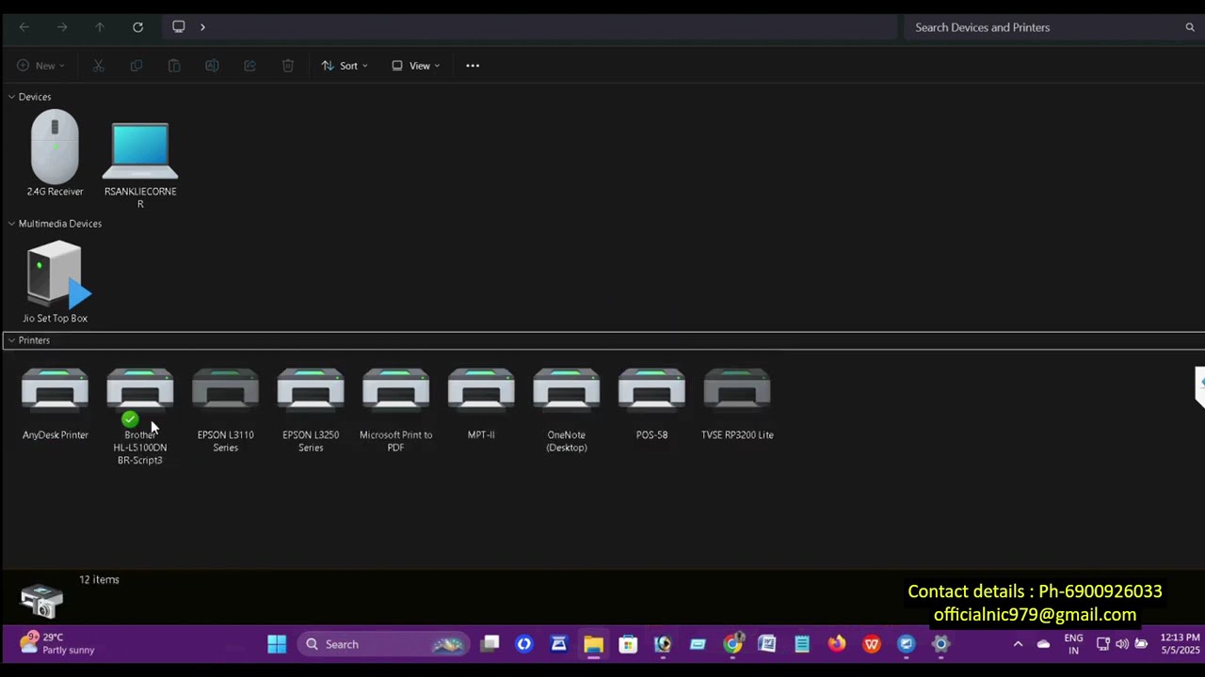Open WPS Office from the taskbar
1205x677 pixels.
tap(872, 644)
